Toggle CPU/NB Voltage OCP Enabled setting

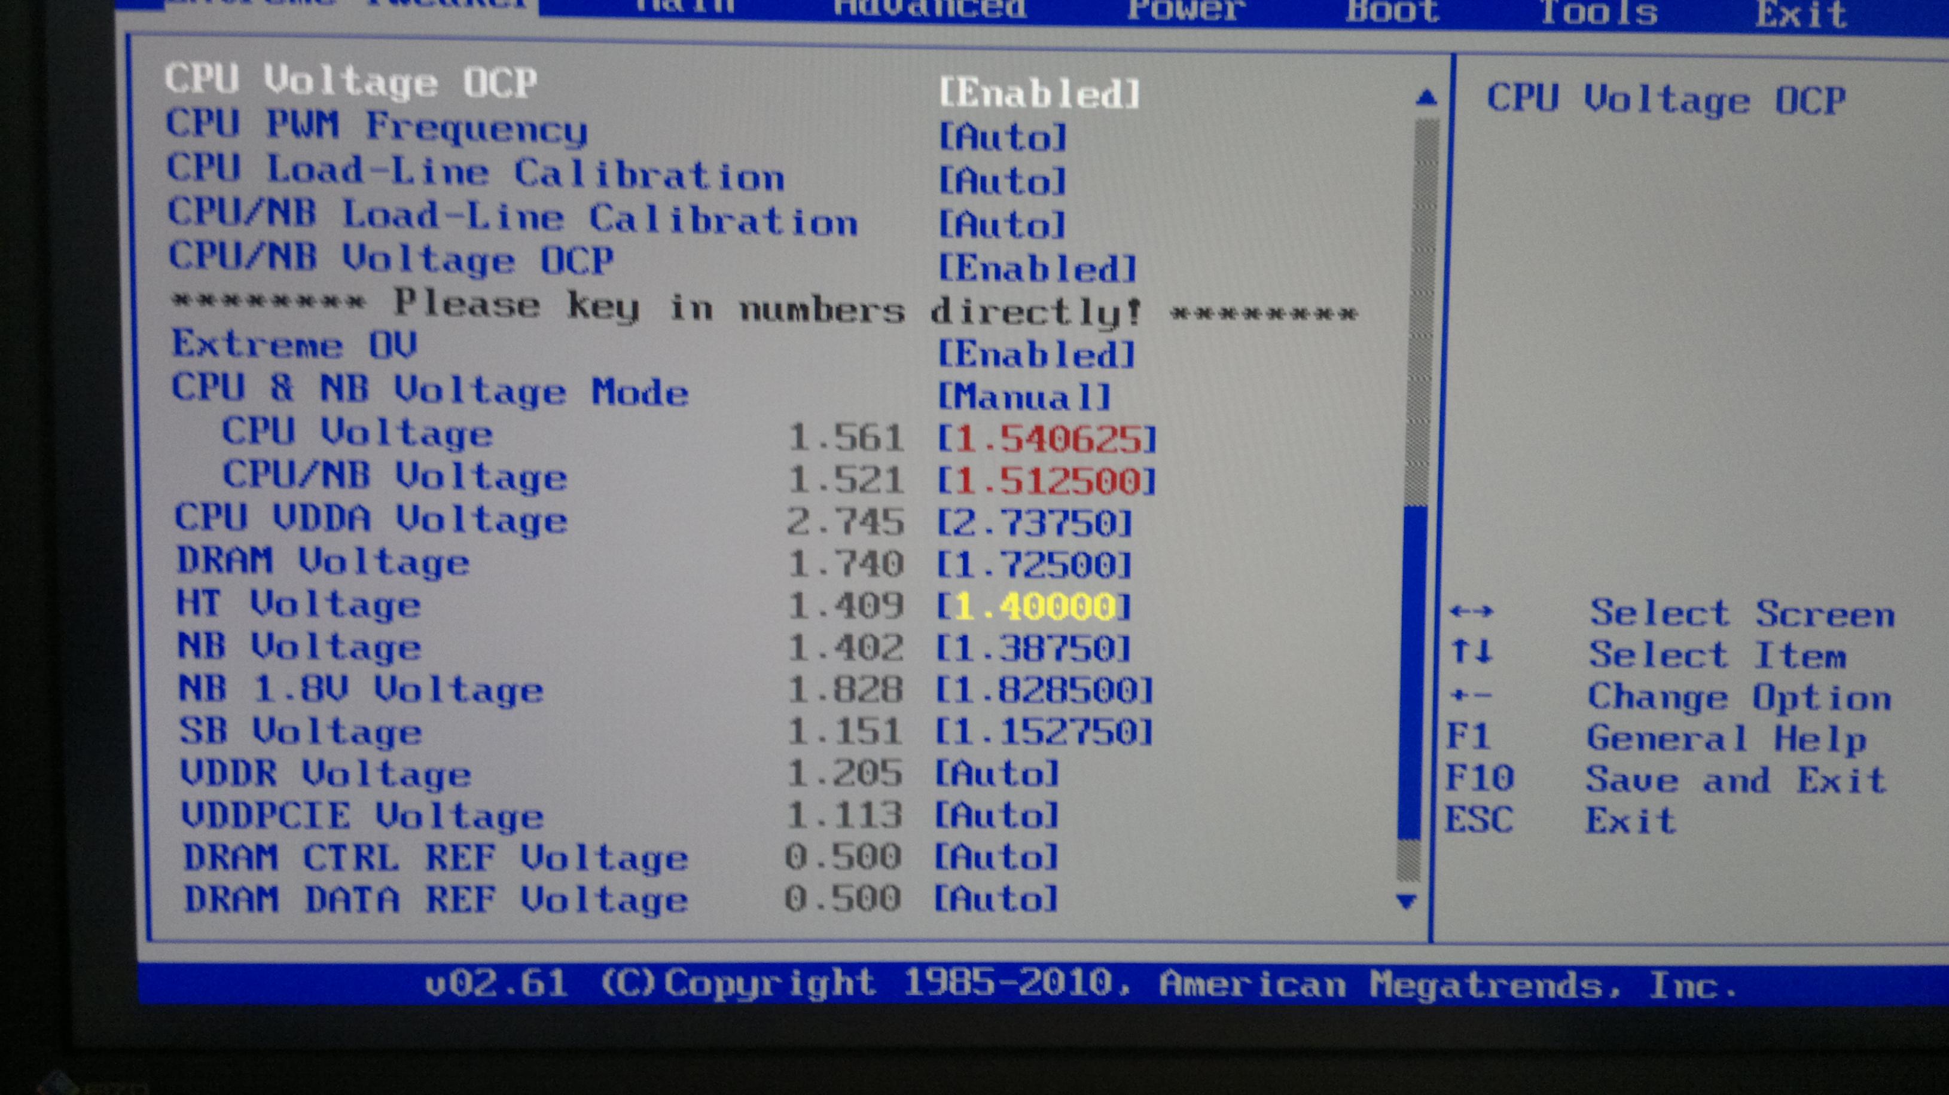(1038, 268)
